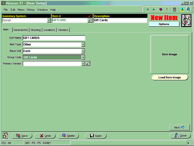The height and width of the screenshot is (146, 194).
Task: Open the purple book help icon
Action: click(x=161, y=9)
